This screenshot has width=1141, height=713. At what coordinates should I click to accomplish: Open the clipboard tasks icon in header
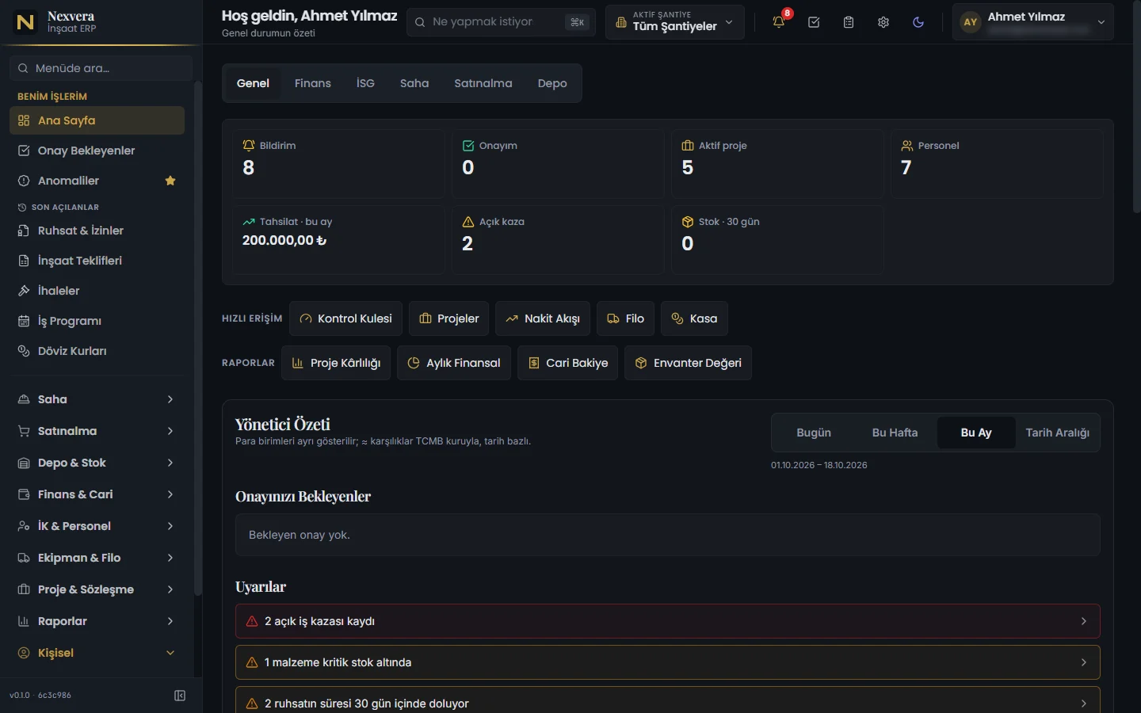coord(849,22)
